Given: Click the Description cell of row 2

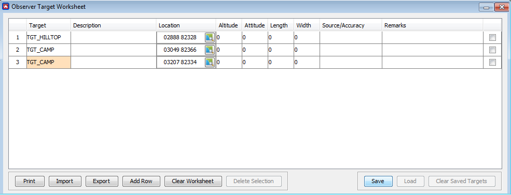Looking at the screenshot, I should (114, 50).
